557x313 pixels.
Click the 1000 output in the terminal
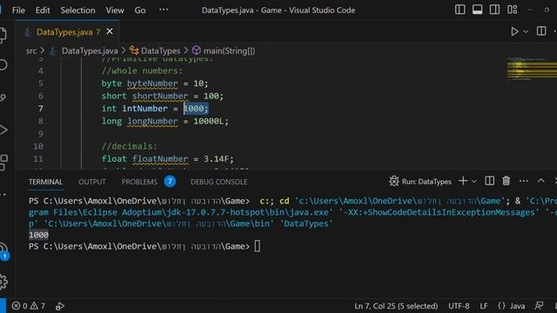[38, 235]
